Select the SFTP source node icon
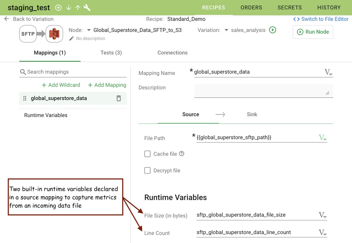 28,34
